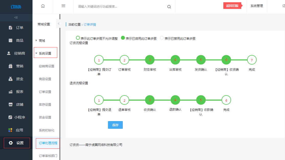
Task: Click the 订货流程设置 heading text
Action: pos(79,43)
